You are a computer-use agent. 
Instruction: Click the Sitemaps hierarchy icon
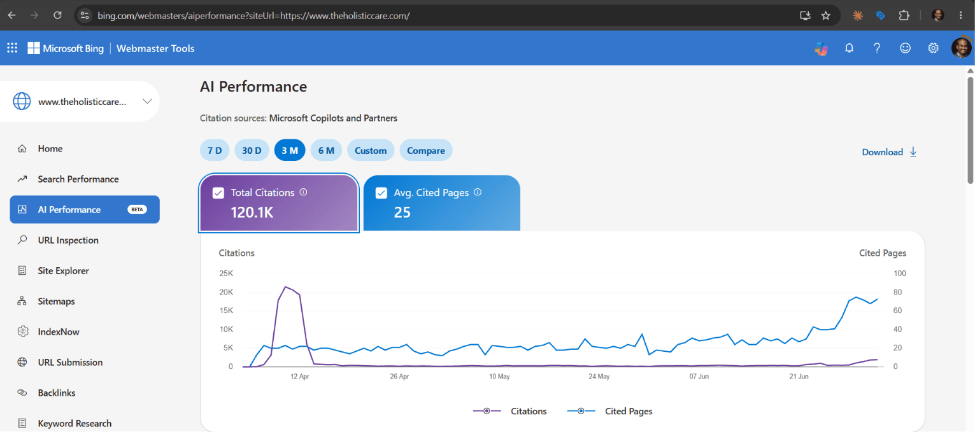click(x=22, y=302)
